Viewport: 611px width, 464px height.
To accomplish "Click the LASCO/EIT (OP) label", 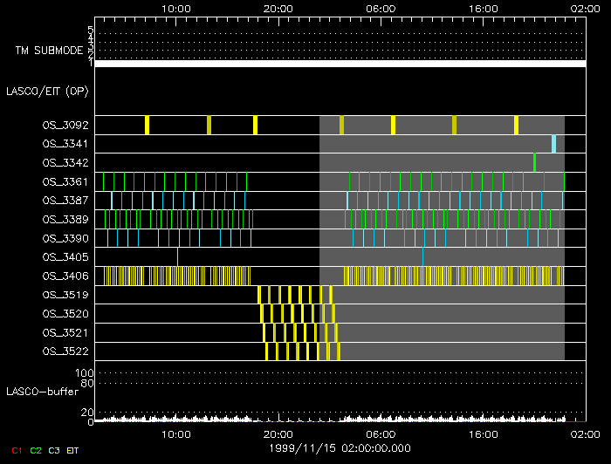I will pos(47,91).
